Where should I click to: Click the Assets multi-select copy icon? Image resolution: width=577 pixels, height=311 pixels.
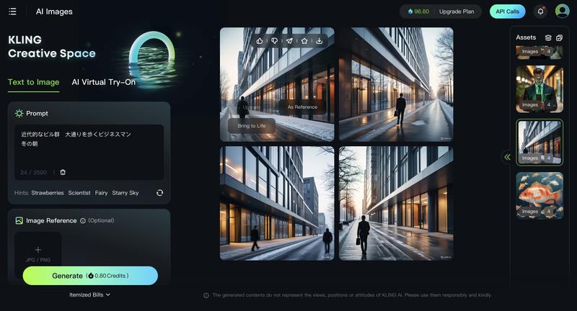(560, 37)
